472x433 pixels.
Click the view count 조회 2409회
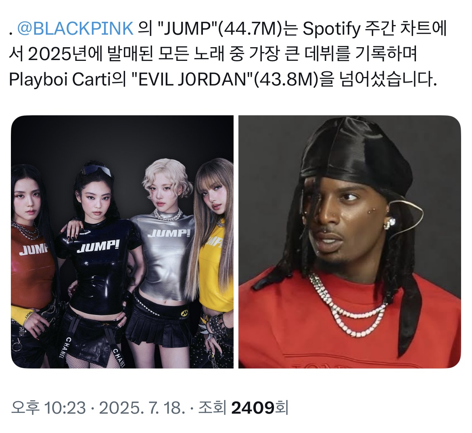click(243, 408)
